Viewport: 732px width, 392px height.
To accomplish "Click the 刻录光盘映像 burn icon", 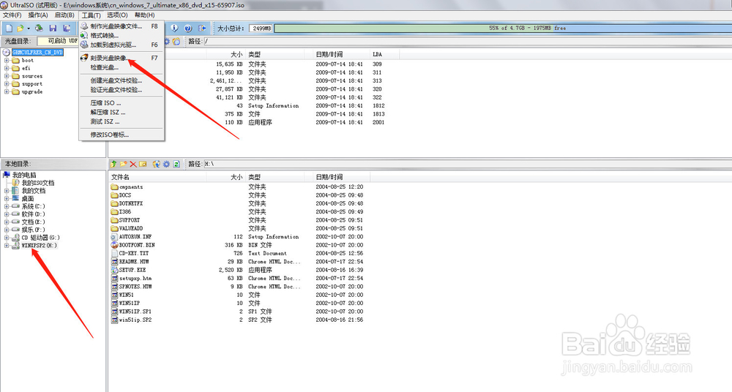I will click(x=84, y=58).
